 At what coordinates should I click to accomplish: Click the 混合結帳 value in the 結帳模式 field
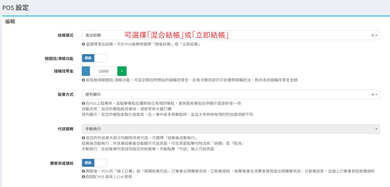coord(93,35)
